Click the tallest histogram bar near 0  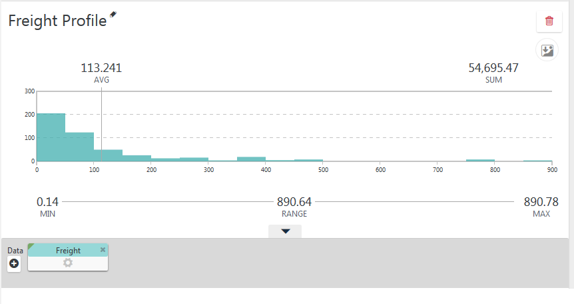point(51,137)
